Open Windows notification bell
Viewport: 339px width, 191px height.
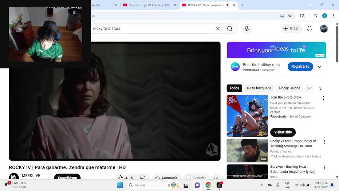click(332, 185)
